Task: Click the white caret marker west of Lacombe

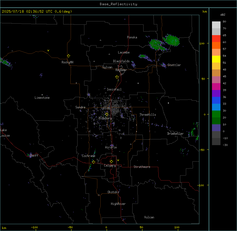Action: click(x=109, y=54)
